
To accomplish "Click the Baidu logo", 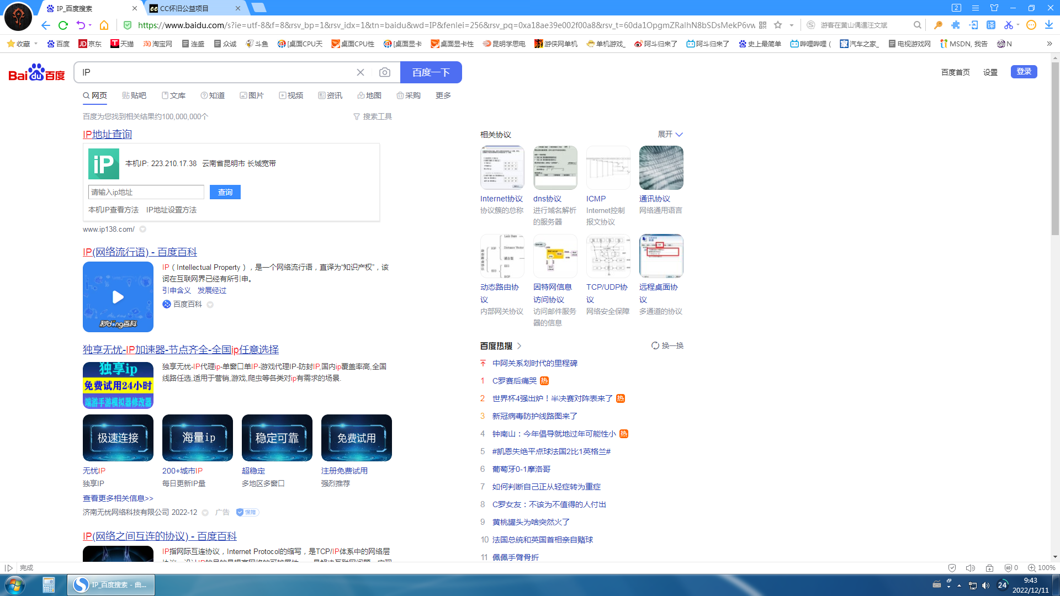I will click(35, 72).
